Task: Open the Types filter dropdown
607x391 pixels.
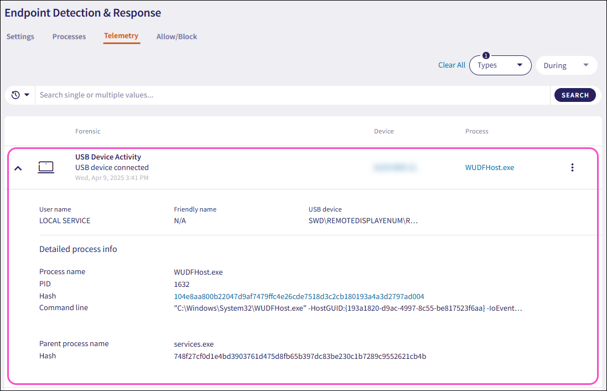Action: [500, 65]
